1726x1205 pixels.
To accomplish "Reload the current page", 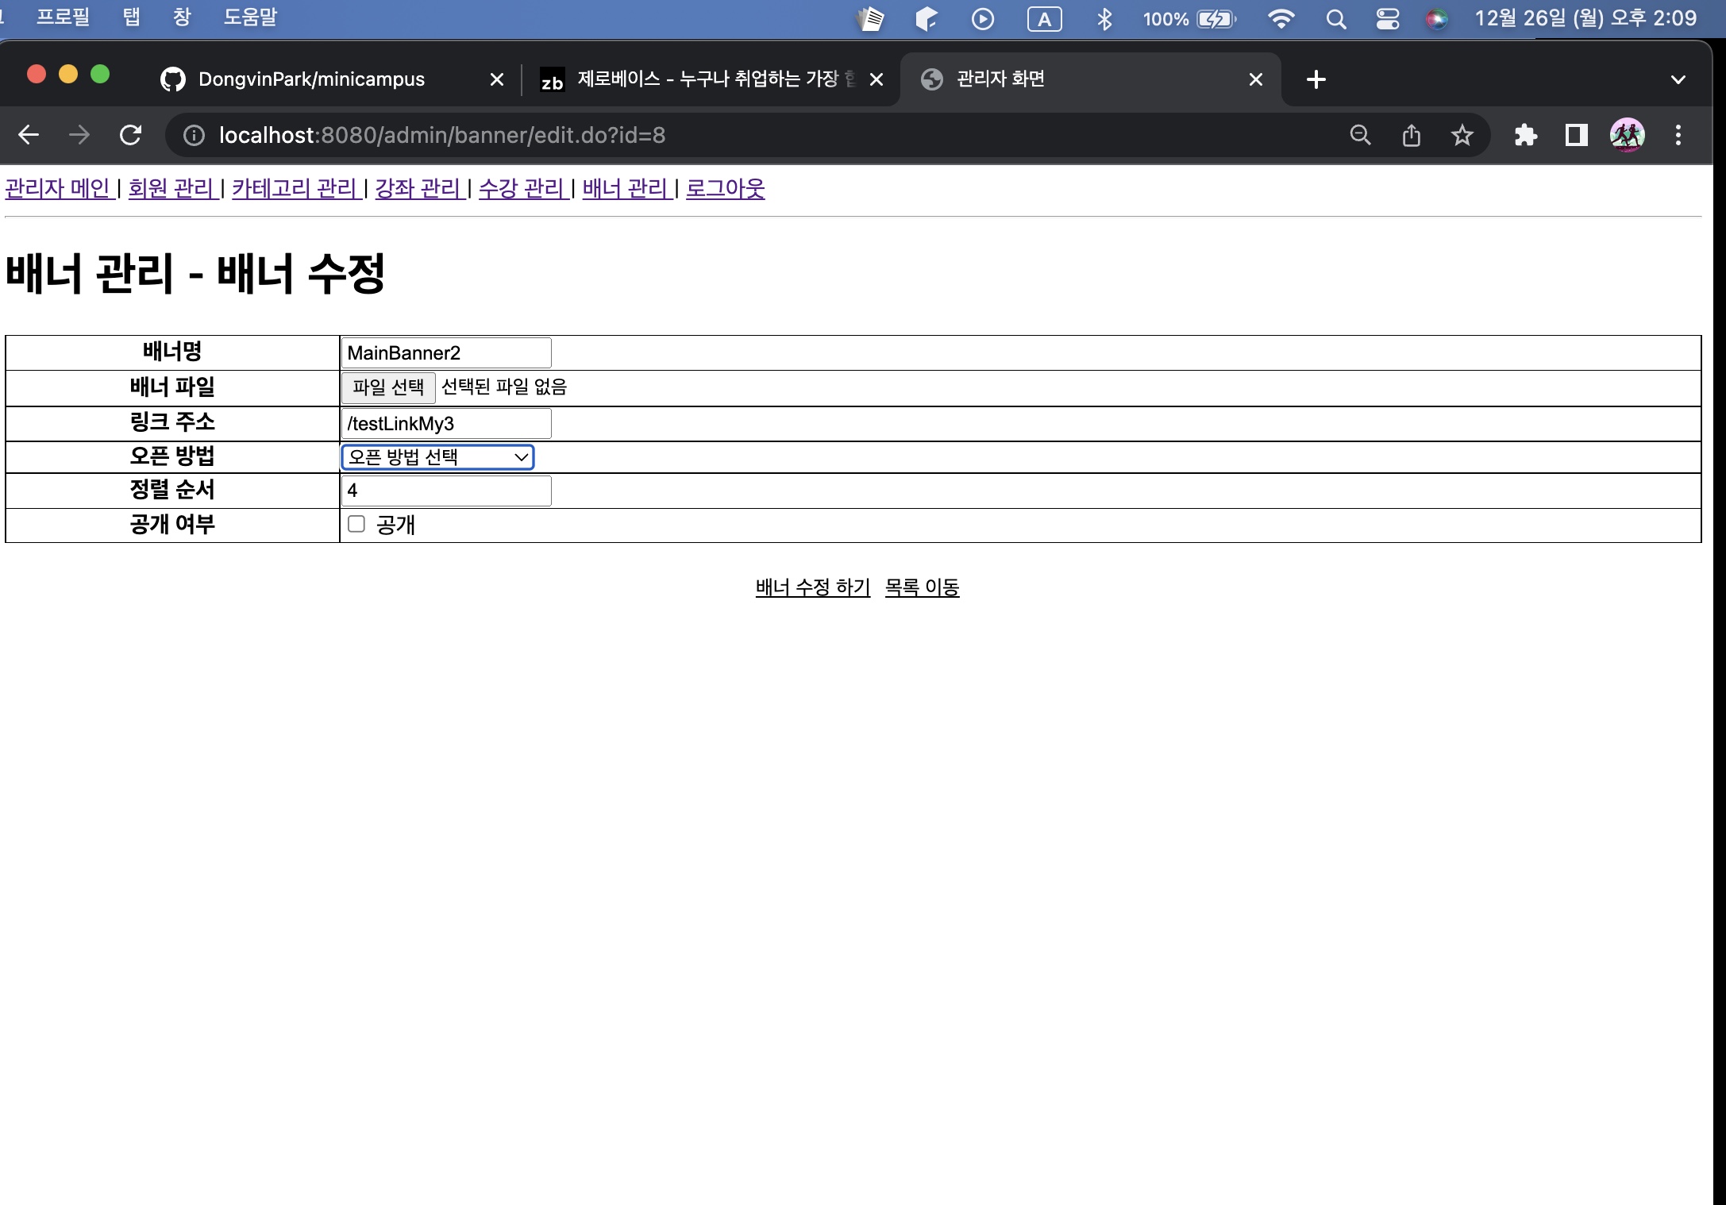I will pyautogui.click(x=131, y=135).
